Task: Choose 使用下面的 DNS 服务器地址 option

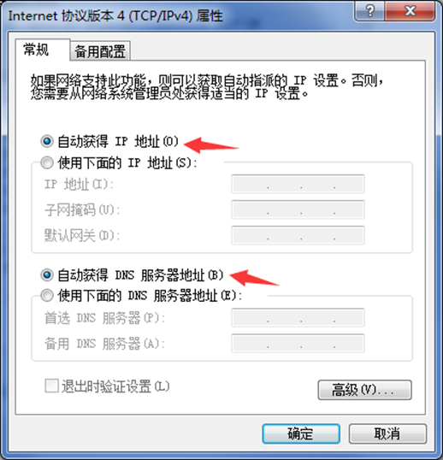Action: [x=47, y=296]
